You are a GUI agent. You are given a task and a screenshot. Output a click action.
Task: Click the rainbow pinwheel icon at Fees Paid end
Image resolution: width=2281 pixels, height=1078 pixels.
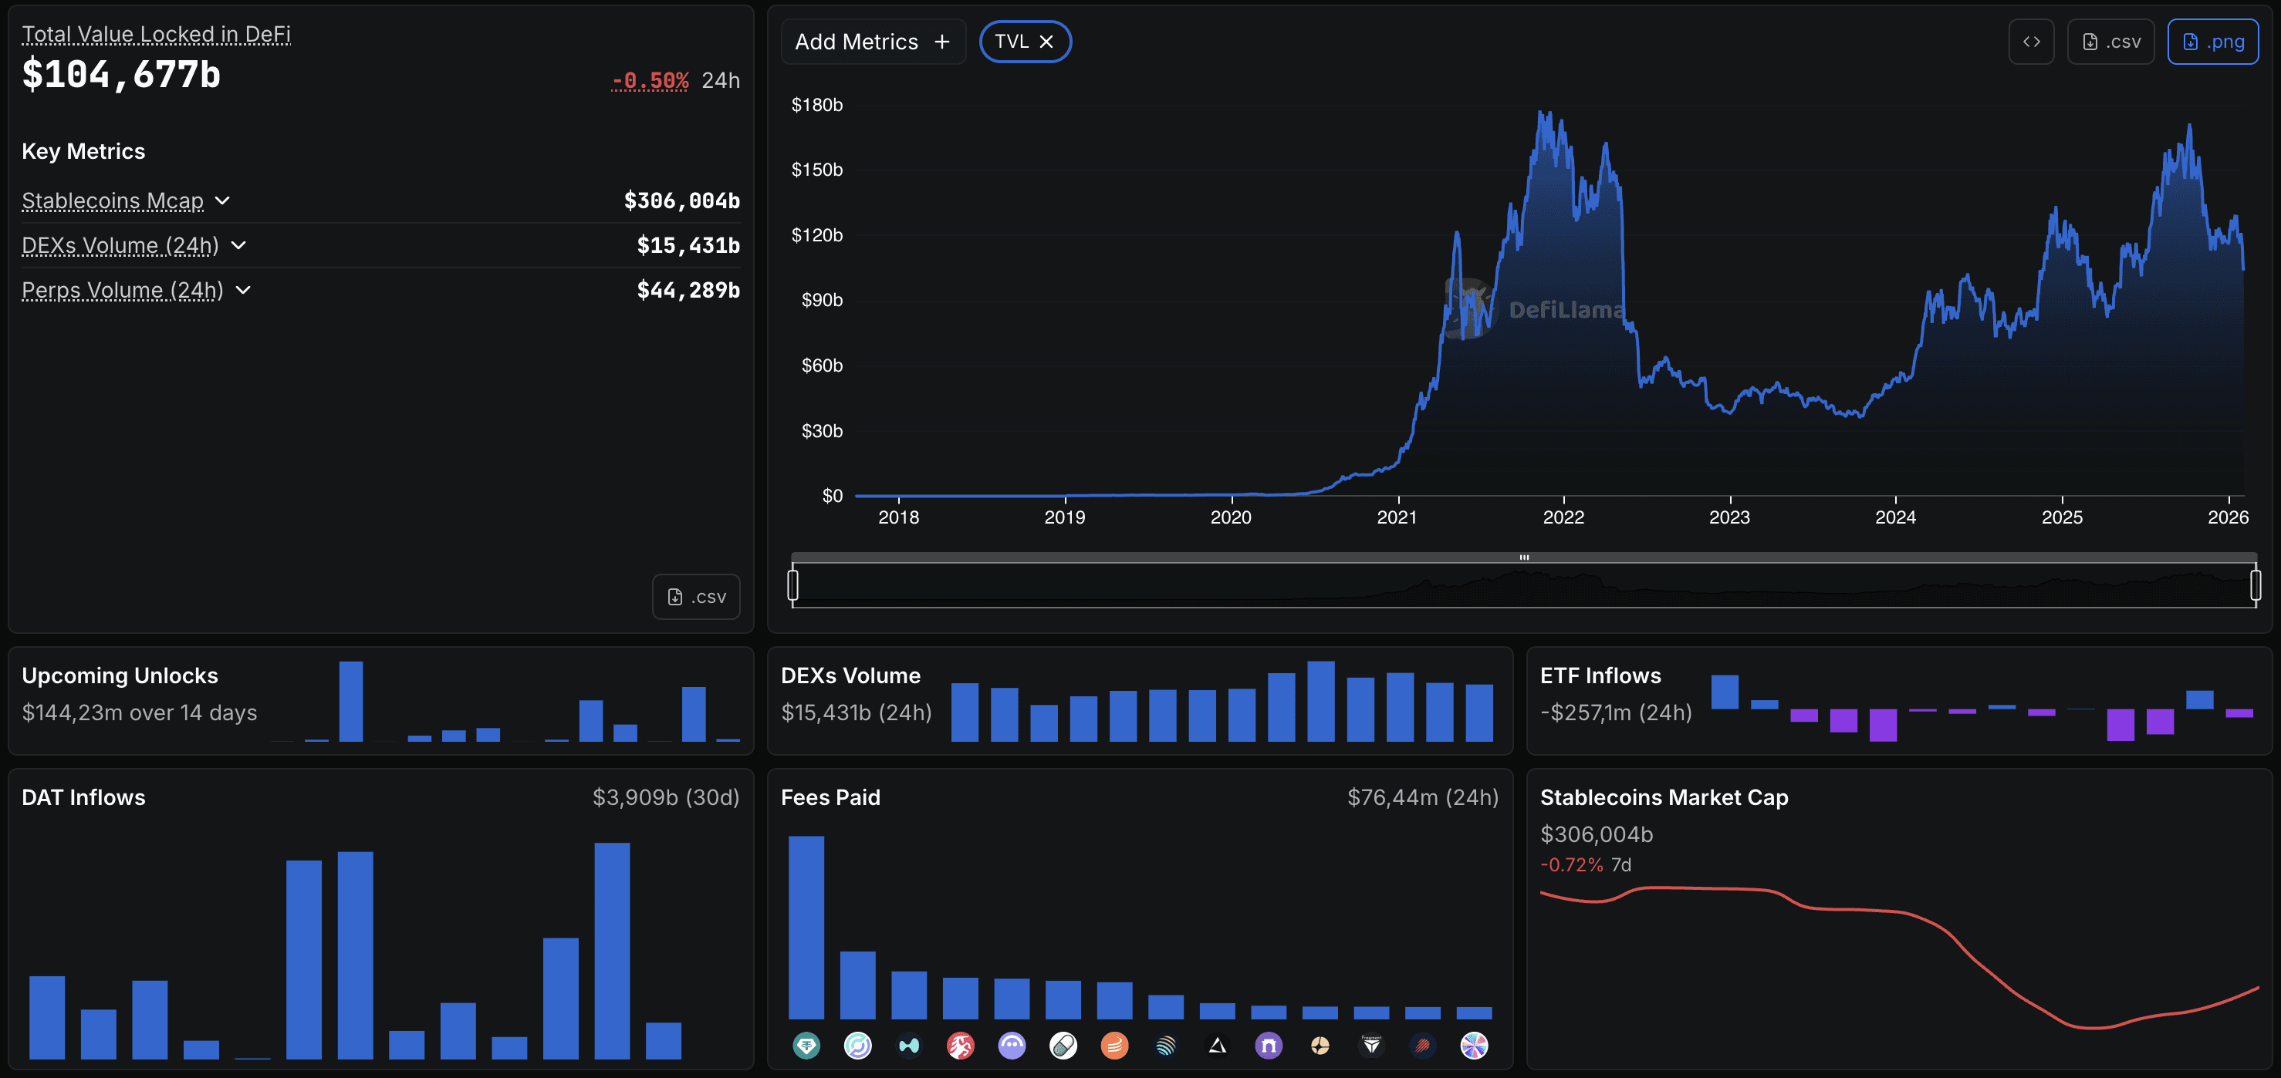(x=1473, y=1046)
